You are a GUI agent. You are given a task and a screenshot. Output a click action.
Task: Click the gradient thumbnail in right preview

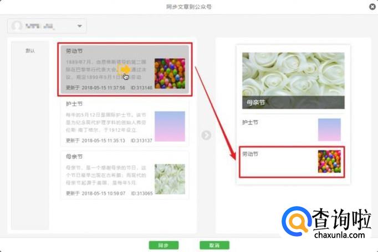coord(329,130)
